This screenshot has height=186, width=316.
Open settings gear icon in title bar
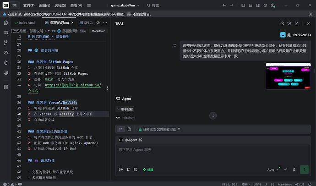(265, 5)
